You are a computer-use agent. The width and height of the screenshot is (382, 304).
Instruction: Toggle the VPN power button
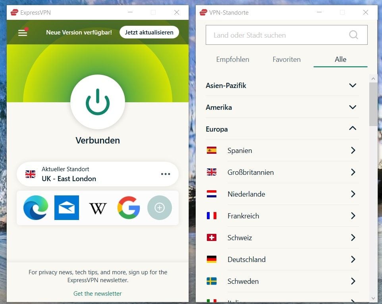coord(98,102)
